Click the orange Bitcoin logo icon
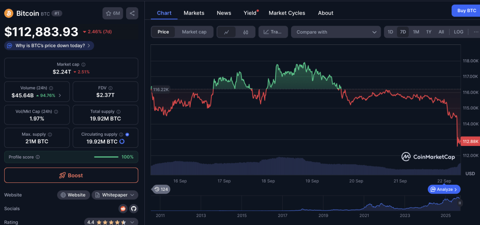 [8, 13]
